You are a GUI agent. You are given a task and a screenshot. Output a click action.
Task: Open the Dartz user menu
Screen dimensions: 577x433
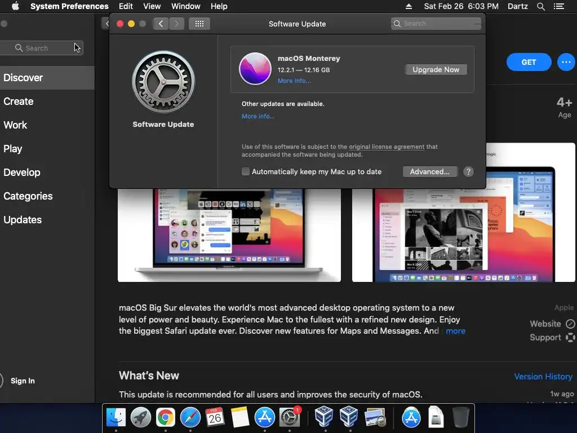click(517, 6)
